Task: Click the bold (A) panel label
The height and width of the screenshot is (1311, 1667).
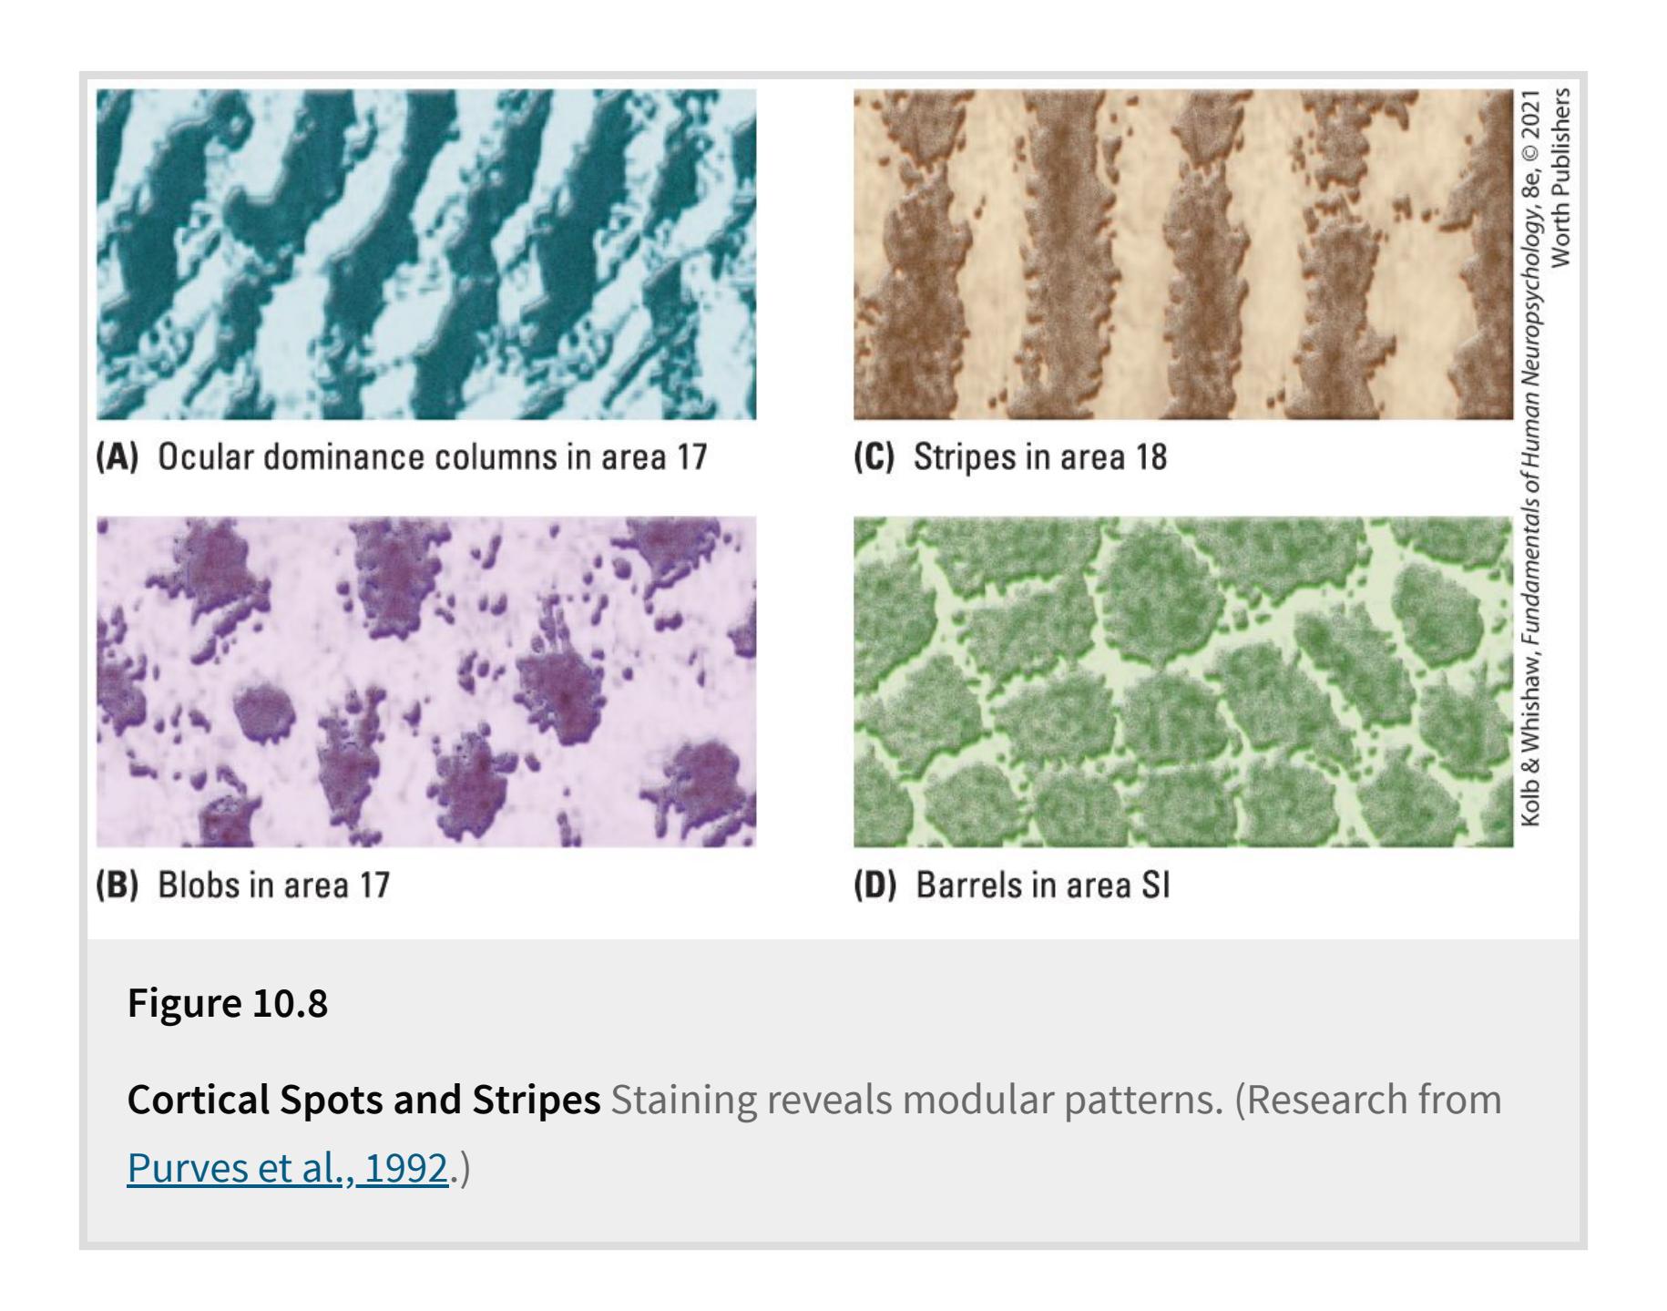Action: 117,456
